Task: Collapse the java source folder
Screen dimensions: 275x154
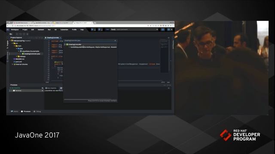Action: point(17,48)
